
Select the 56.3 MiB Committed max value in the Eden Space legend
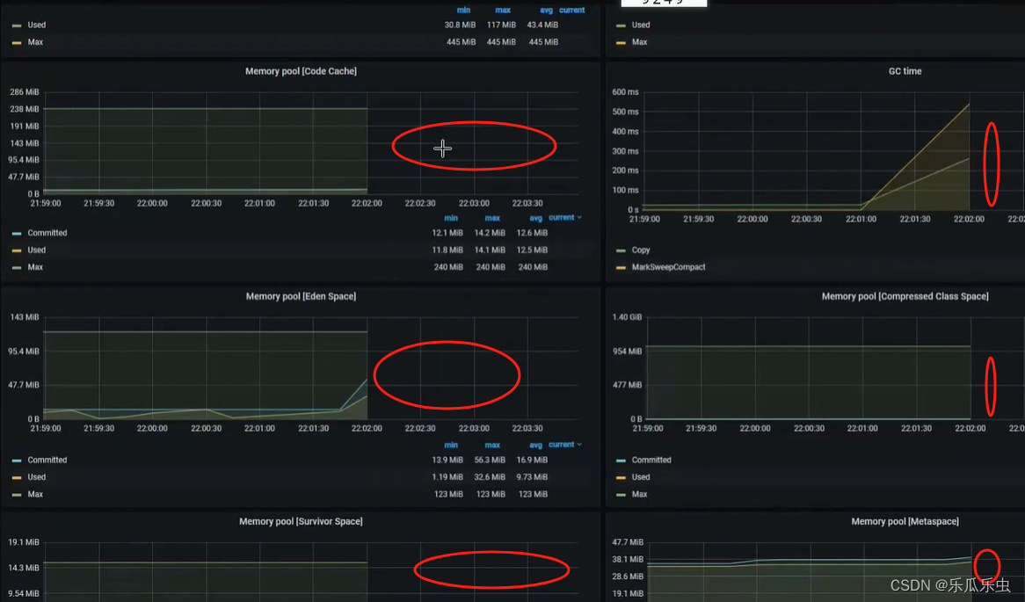490,460
